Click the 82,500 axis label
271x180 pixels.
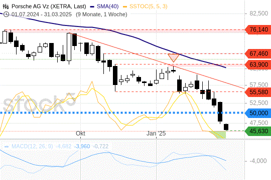[259, 13]
